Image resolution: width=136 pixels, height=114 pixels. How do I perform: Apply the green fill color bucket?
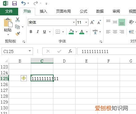(x=71, y=32)
